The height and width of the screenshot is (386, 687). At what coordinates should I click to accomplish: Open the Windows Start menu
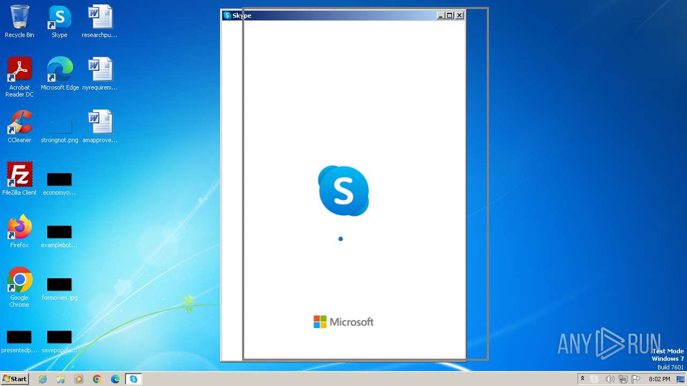[14, 379]
